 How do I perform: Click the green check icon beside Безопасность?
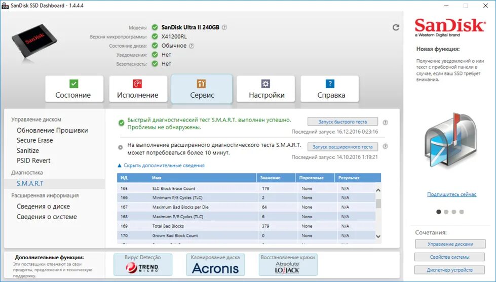(155, 64)
